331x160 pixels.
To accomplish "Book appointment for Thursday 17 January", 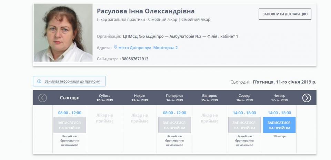I will pos(279,125).
